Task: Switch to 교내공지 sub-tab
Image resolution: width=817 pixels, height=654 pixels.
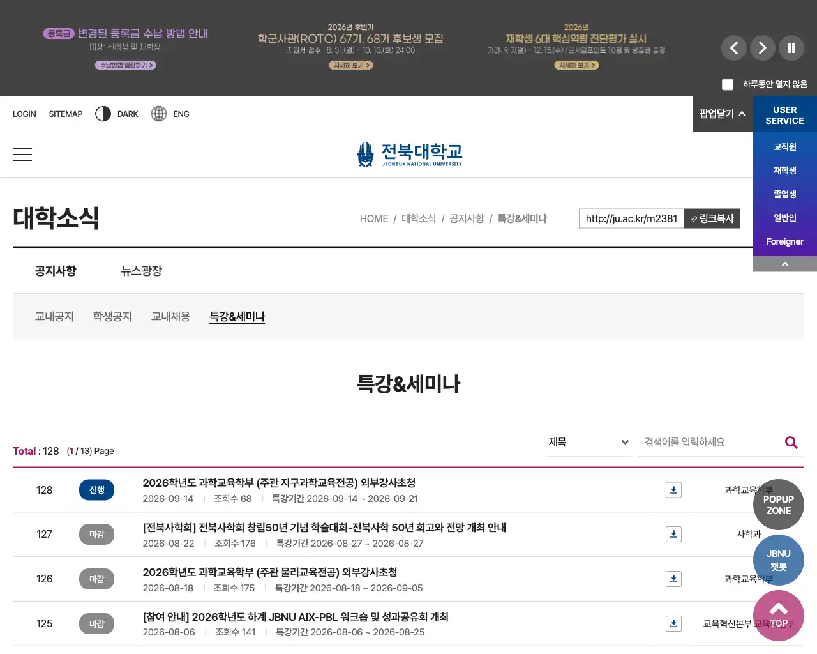Action: pos(55,316)
